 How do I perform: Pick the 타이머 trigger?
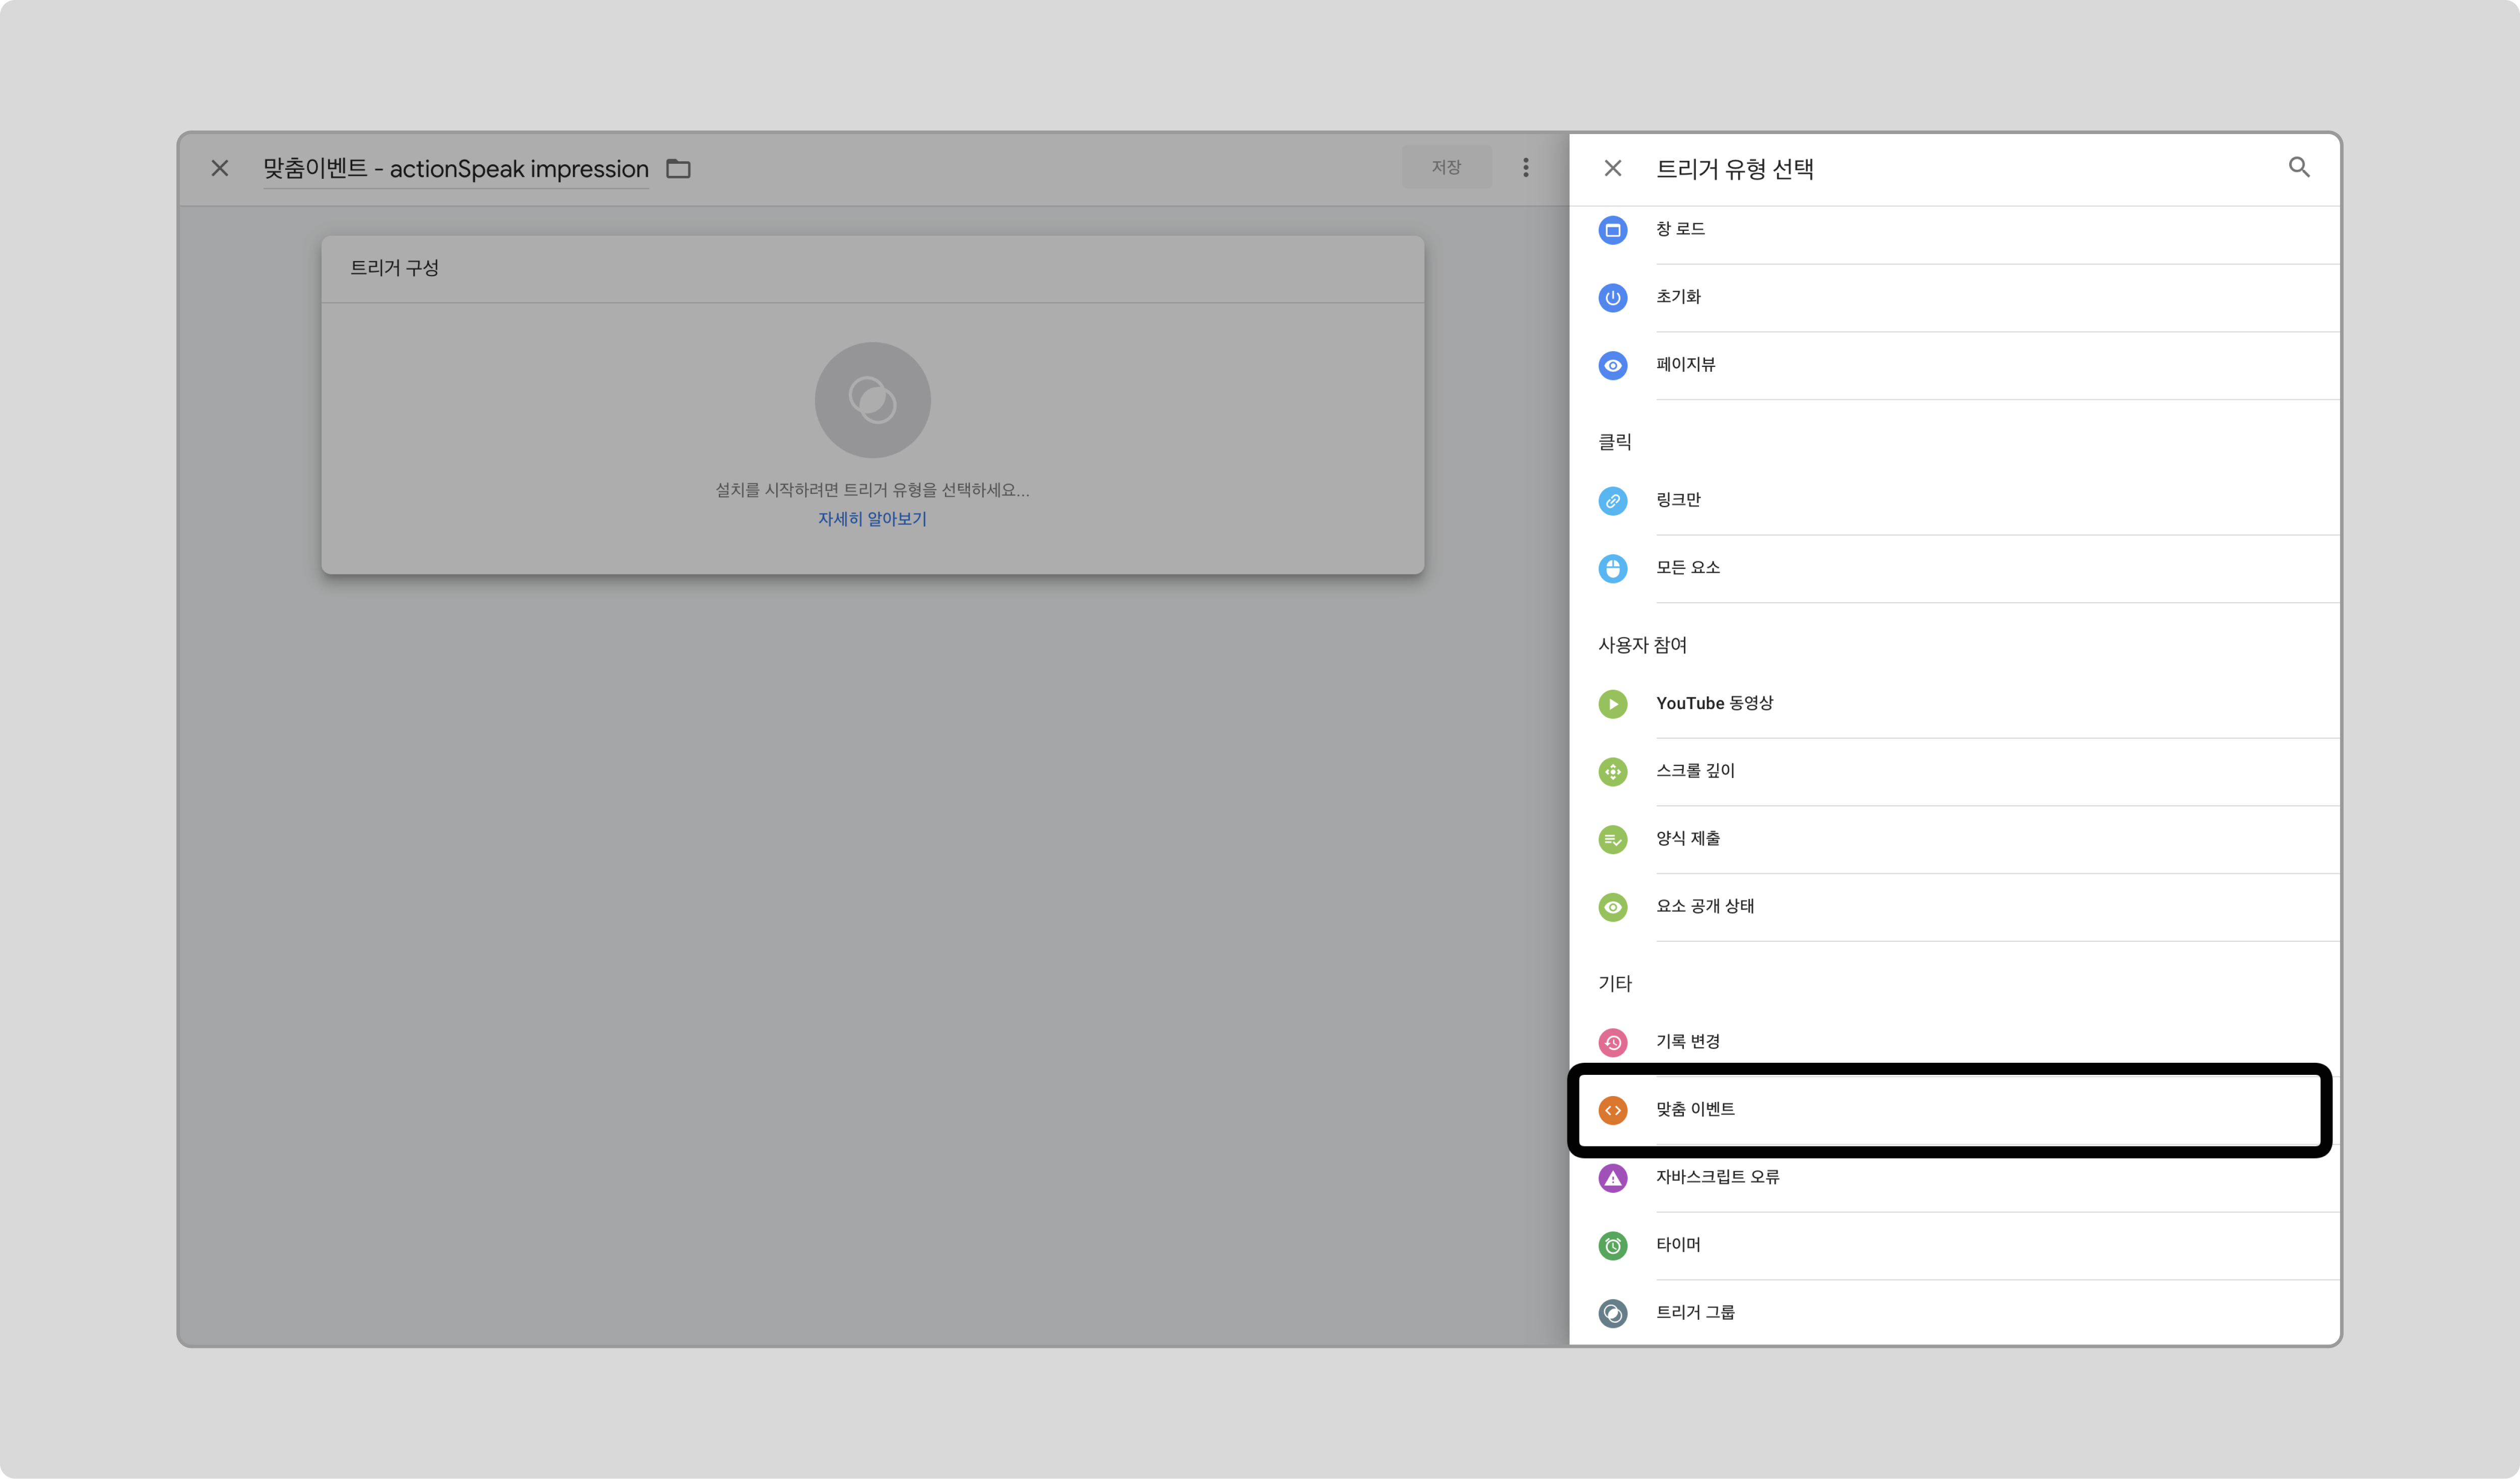(x=1954, y=1246)
